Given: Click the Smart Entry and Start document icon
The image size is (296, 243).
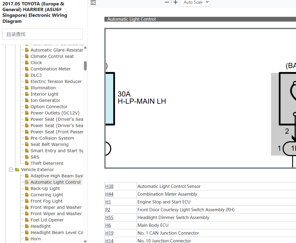Looking at the screenshot, I should coord(27,150).
